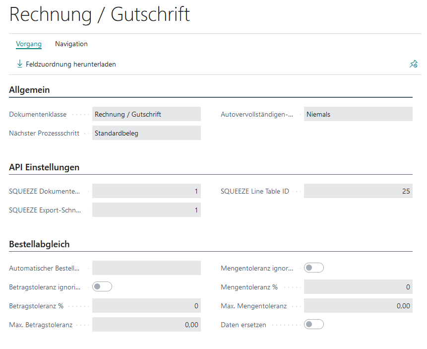Collapse the API Einstellungen section

(44, 167)
